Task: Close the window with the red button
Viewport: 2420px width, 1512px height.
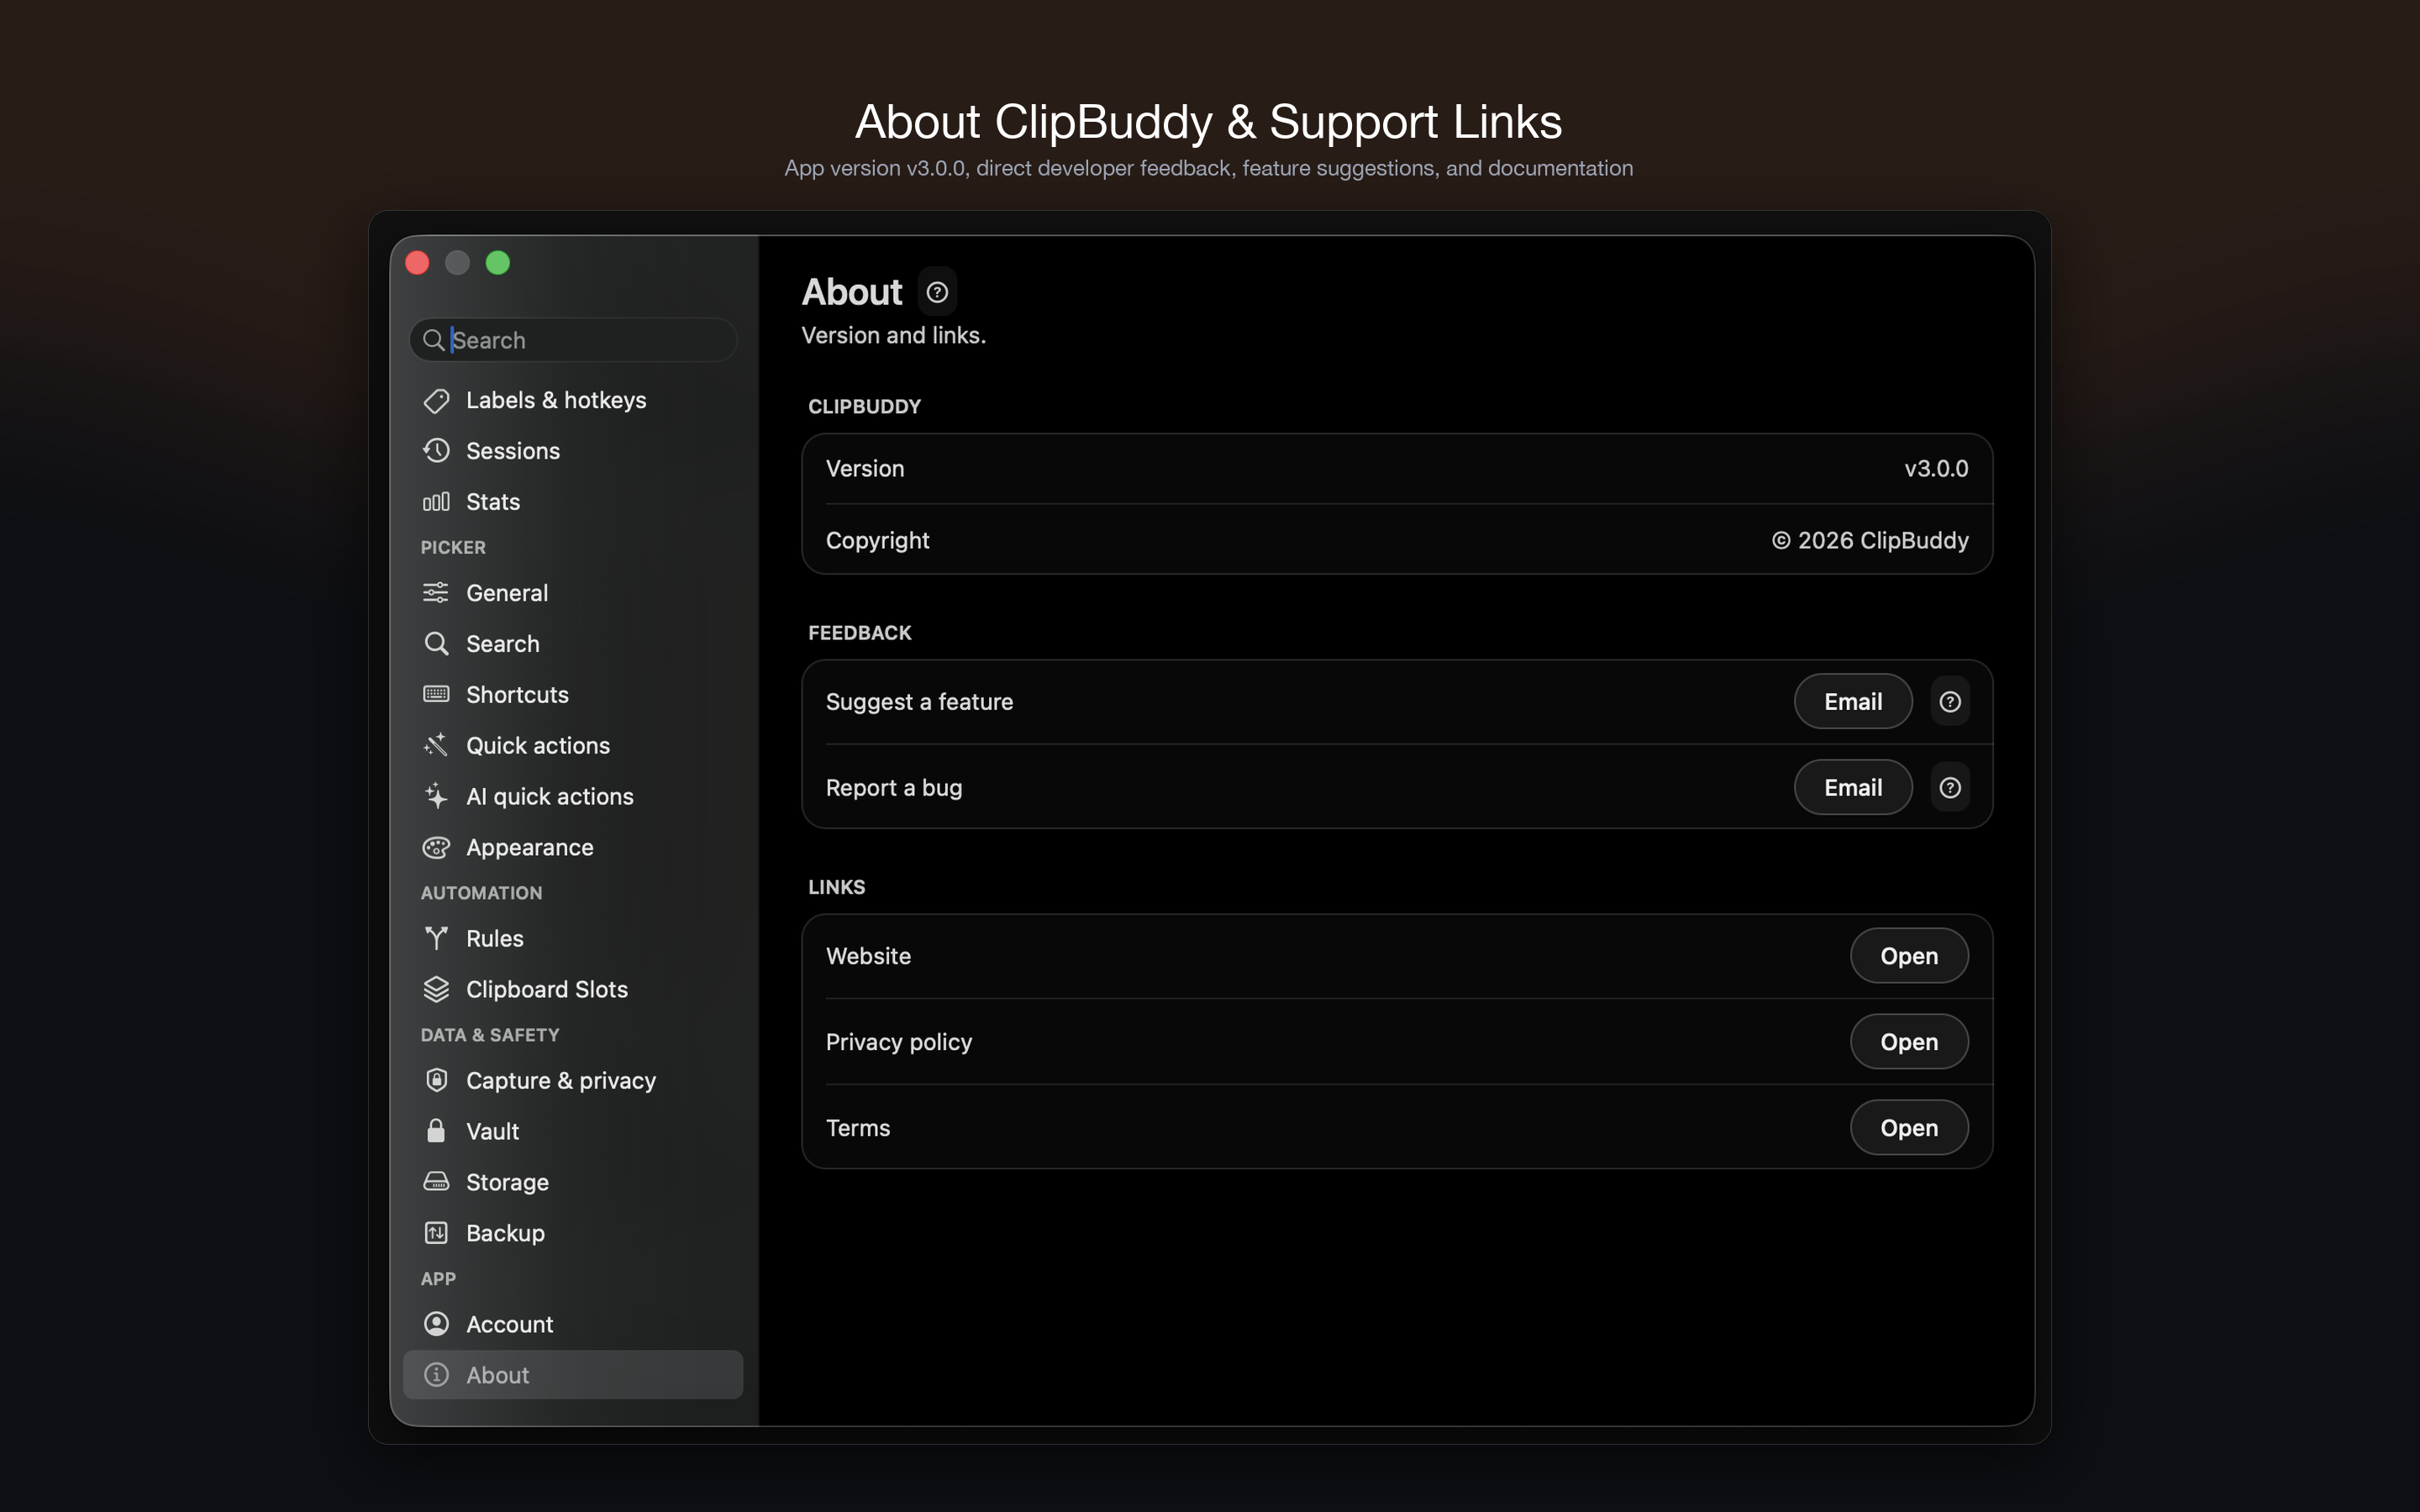Action: (418, 263)
